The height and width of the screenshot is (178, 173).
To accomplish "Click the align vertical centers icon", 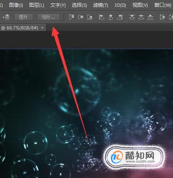I will pos(81,17).
